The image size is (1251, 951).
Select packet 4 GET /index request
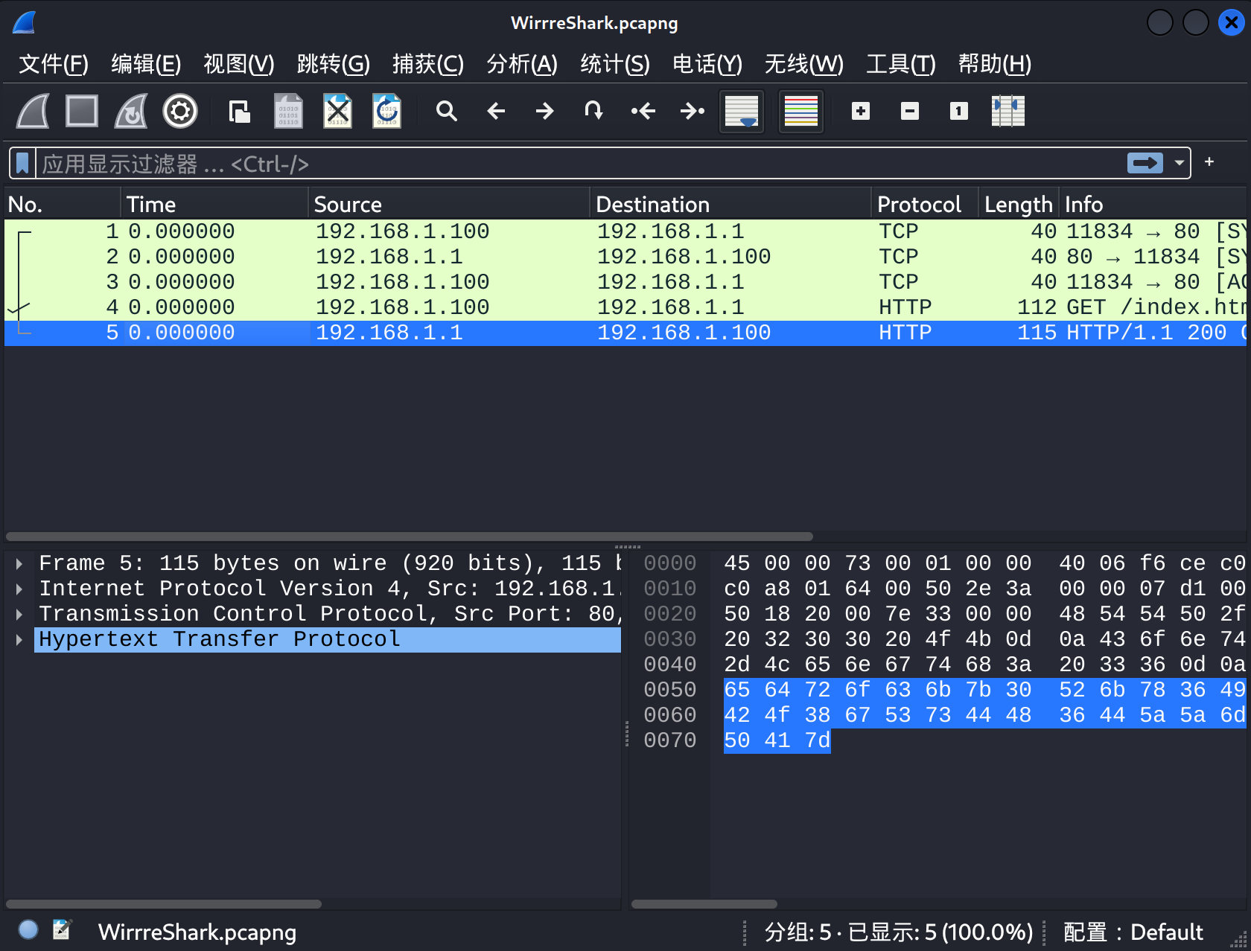tap(625, 307)
